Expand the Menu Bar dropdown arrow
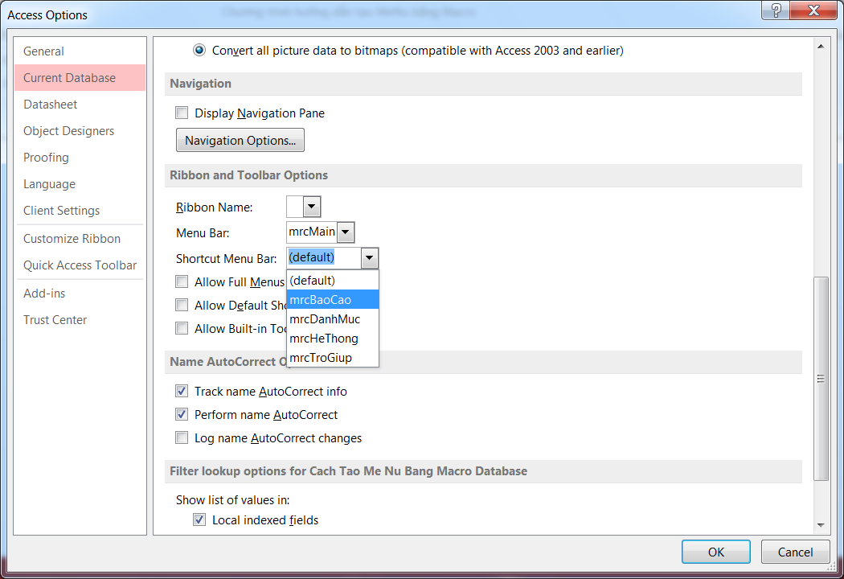The image size is (844, 579). coord(346,233)
